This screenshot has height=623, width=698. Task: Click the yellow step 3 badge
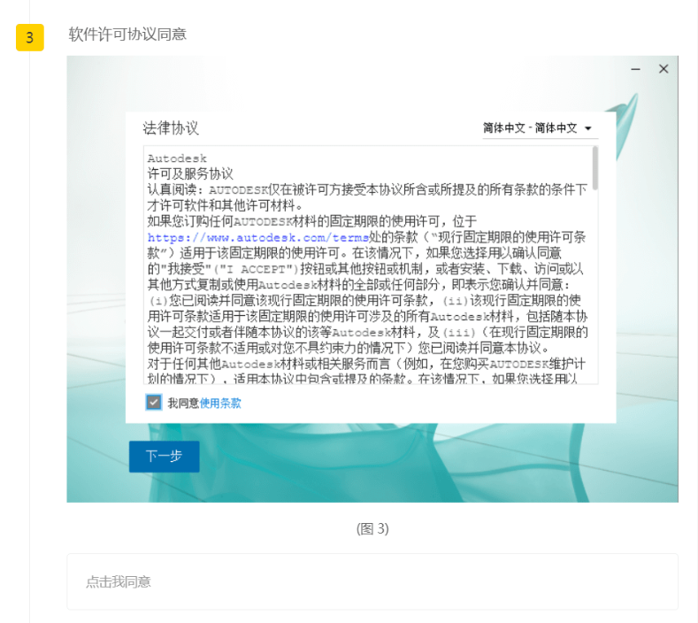point(29,37)
